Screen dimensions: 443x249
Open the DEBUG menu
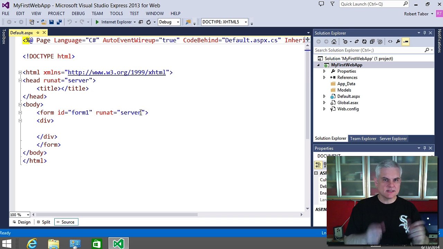pos(78,13)
